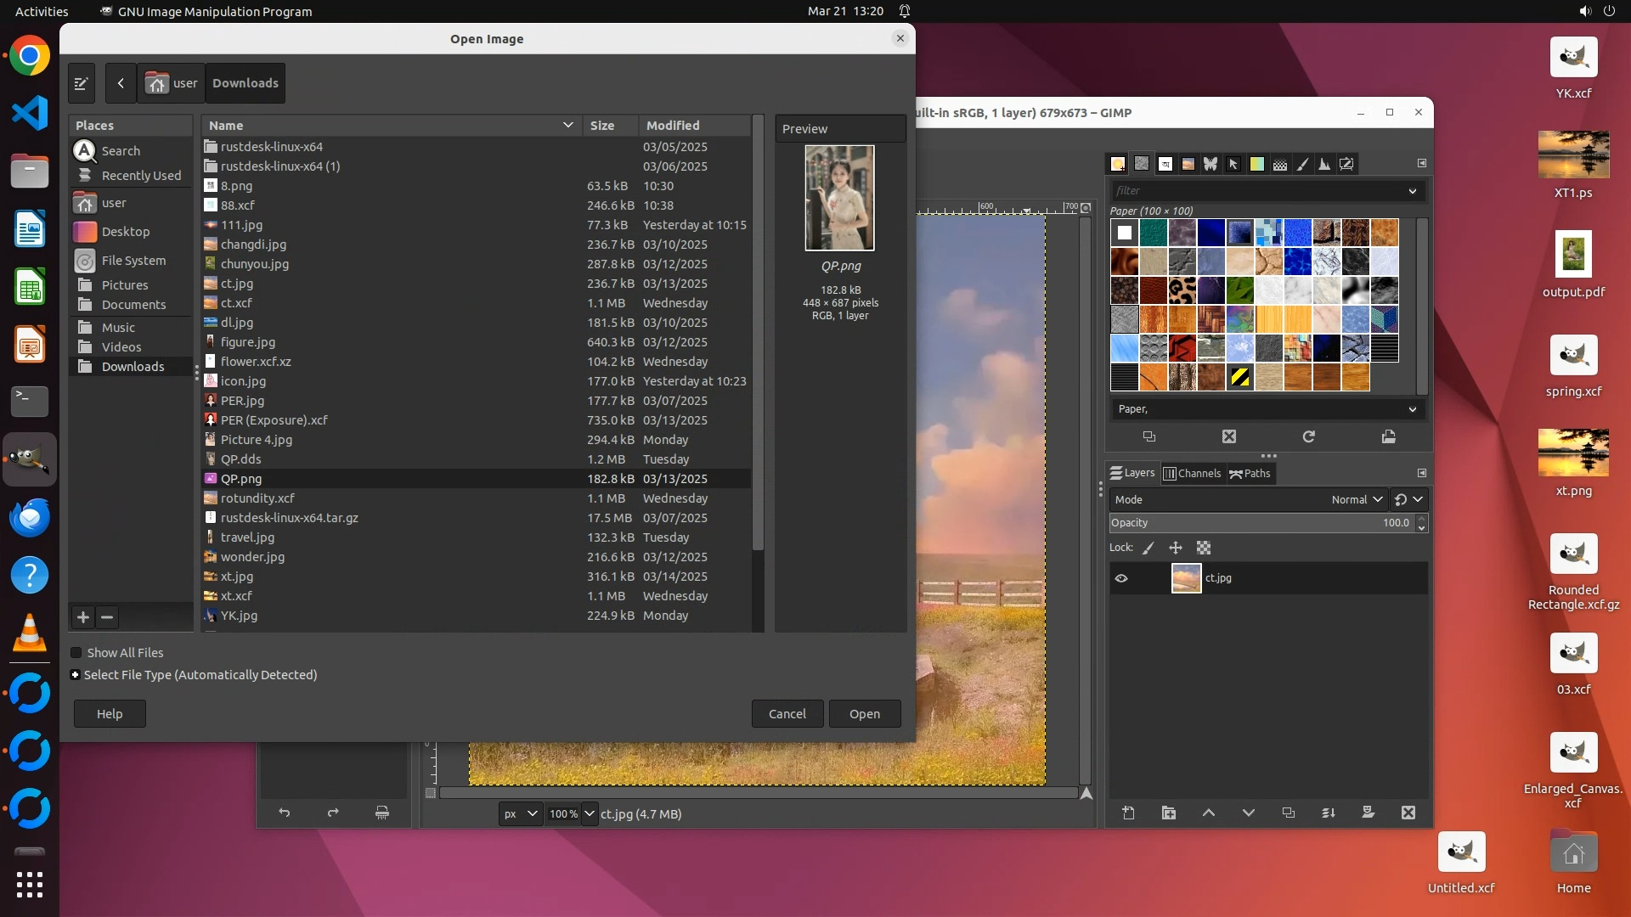Click the undo arrow icon below canvas
The width and height of the screenshot is (1631, 917).
coord(284,813)
